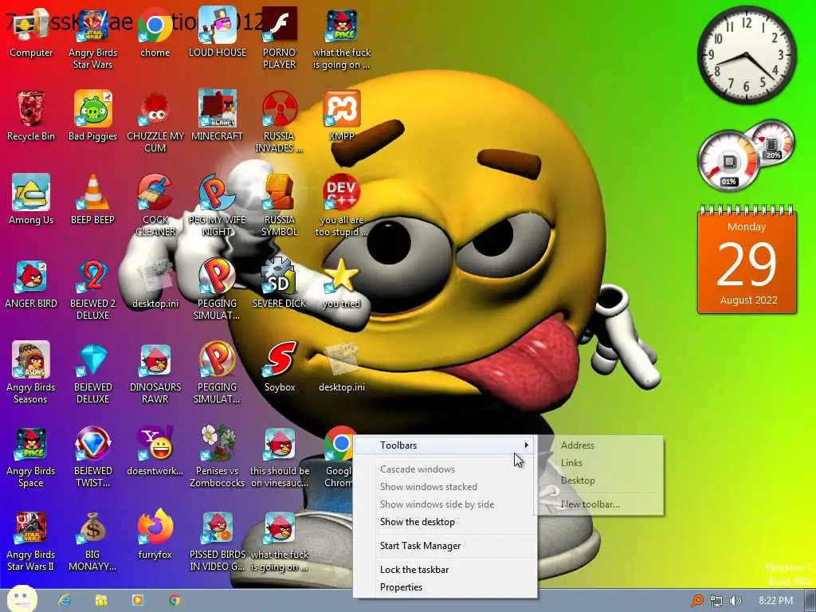816x612 pixels.
Task: Open the Recycle Bin icon
Action: pos(31,116)
